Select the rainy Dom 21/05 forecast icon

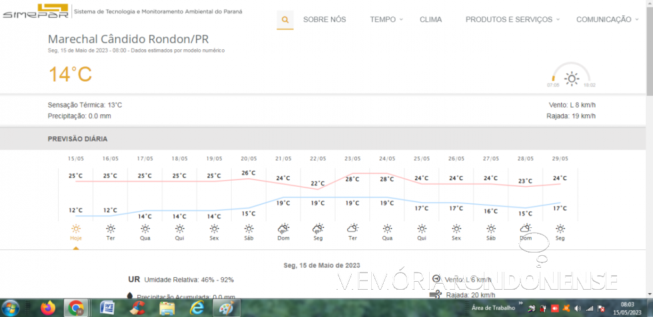(x=283, y=228)
